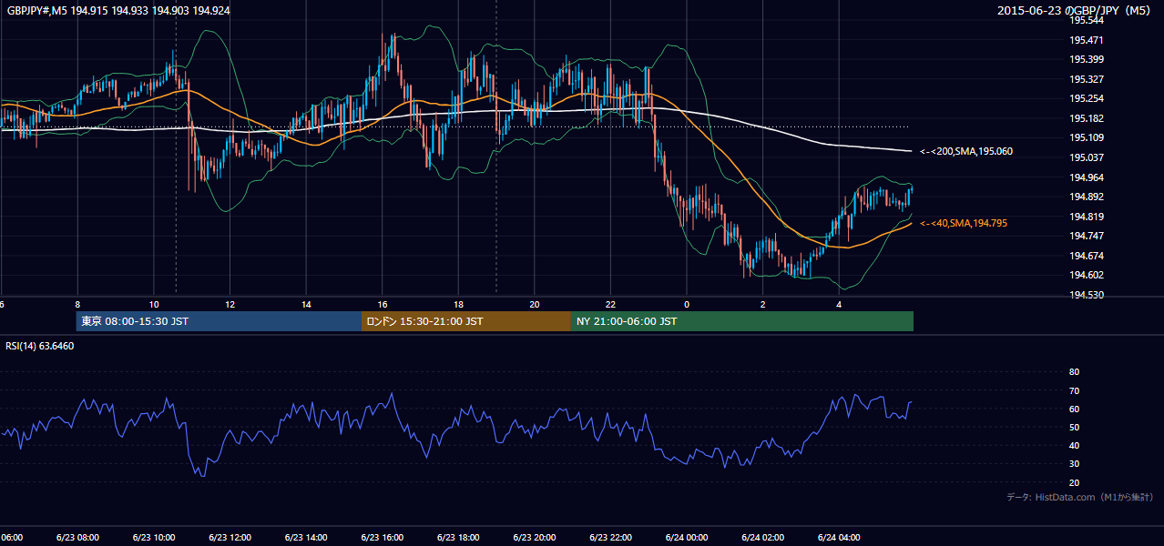1164x546 pixels.
Task: Select the 200 SMA 195.060 label
Action: click(966, 151)
